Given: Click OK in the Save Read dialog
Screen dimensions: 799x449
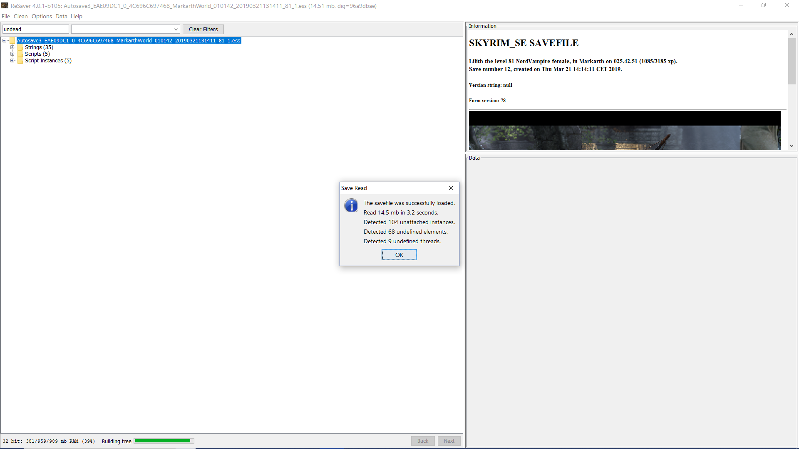Looking at the screenshot, I should coord(399,255).
